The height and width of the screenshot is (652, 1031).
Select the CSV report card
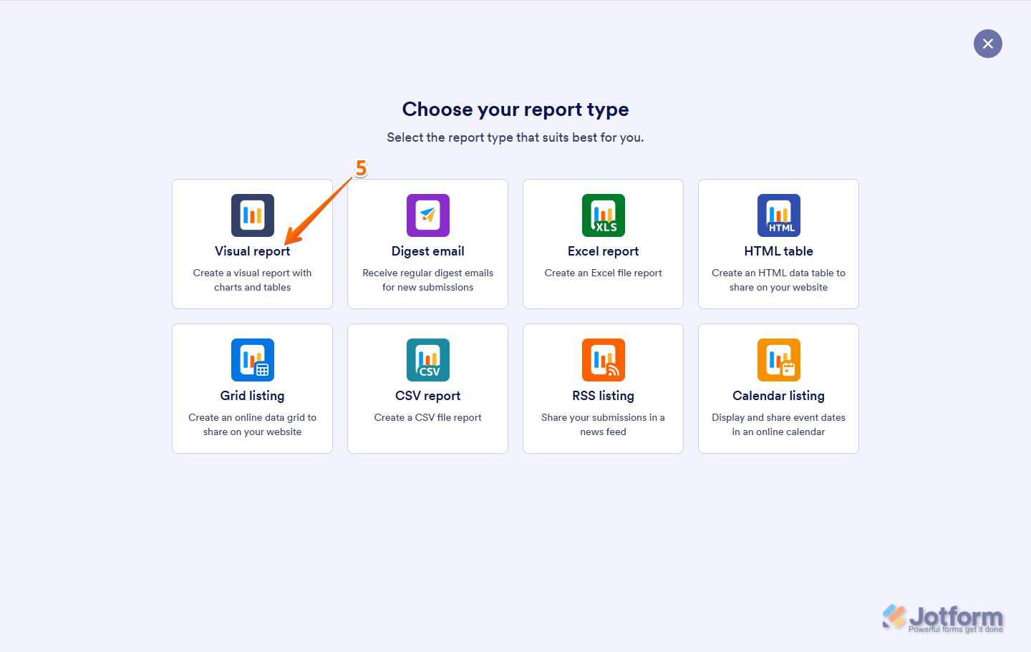click(x=427, y=389)
